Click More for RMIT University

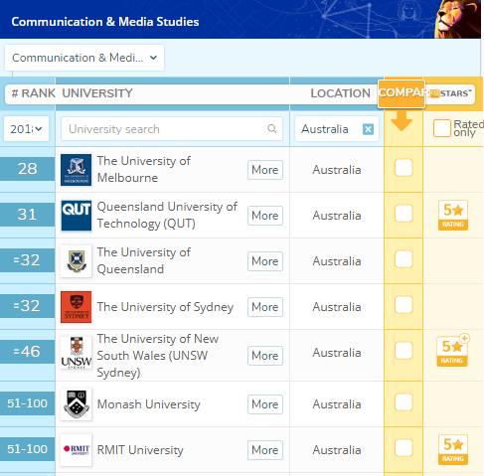tap(265, 450)
